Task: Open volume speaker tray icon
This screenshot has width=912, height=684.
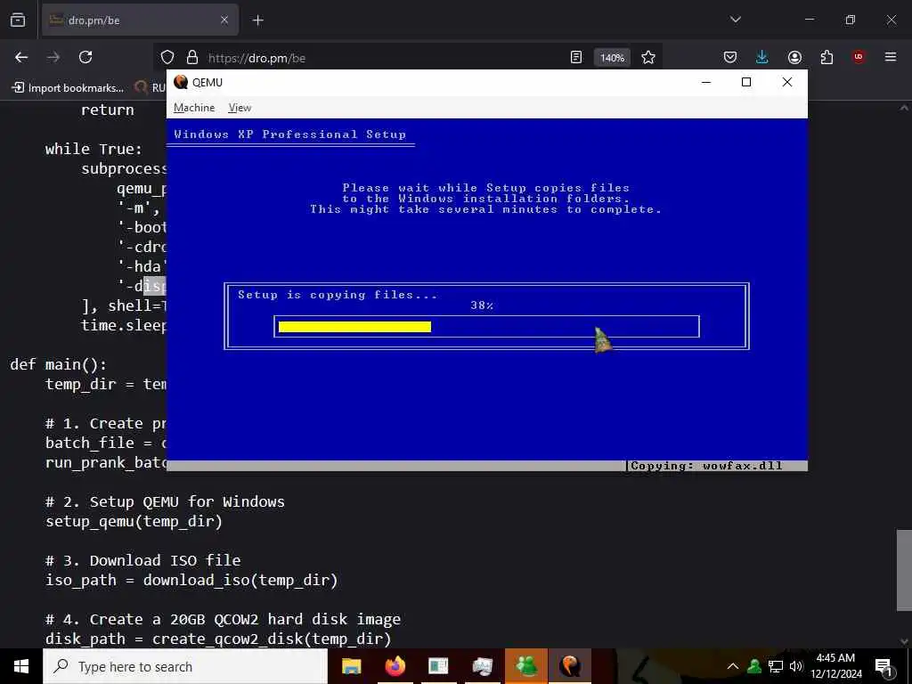Action: pos(795,666)
